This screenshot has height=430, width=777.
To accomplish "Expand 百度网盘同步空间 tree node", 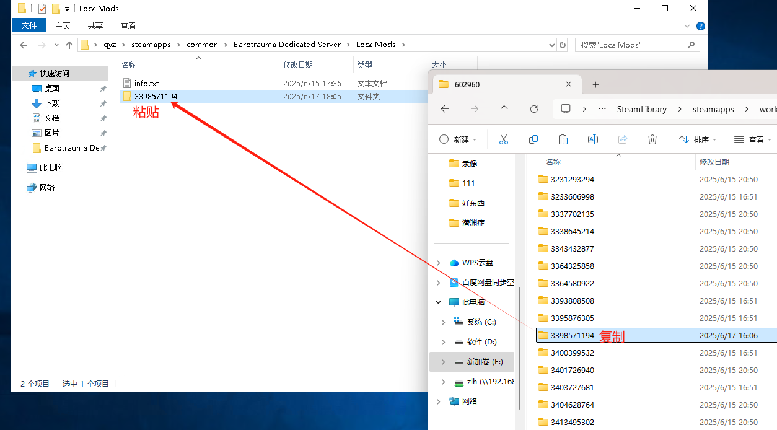I will [x=439, y=283].
